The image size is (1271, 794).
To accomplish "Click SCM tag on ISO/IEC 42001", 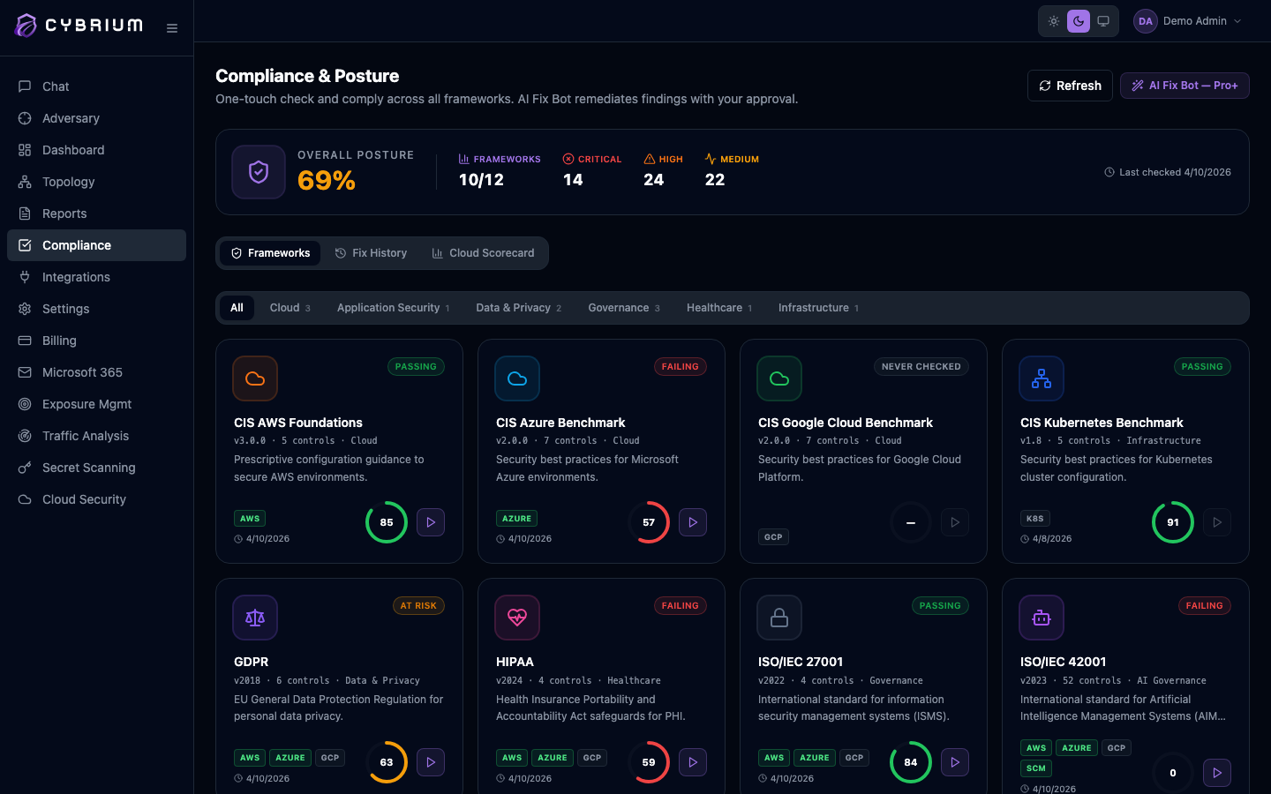I will coord(1036,768).
